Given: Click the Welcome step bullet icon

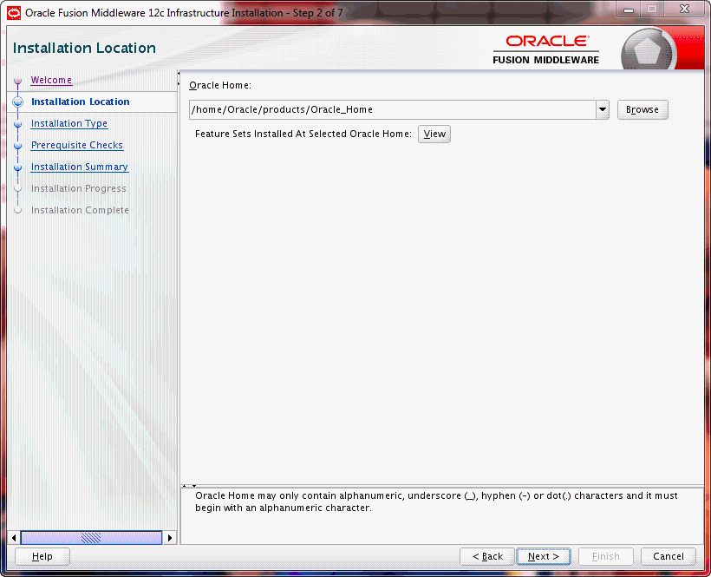Looking at the screenshot, I should click(x=17, y=81).
